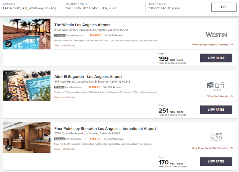View rates for Four Points by Sheraton

(216, 161)
